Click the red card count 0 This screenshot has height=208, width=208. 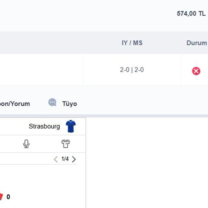(x=8, y=197)
